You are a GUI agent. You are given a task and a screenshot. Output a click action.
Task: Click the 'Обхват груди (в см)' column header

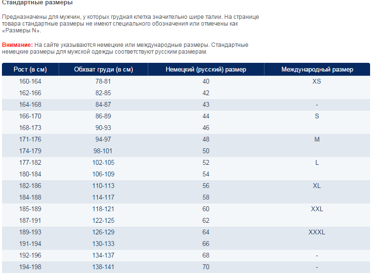[x=104, y=69]
